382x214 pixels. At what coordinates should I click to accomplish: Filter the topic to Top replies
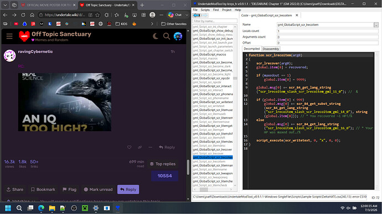pos(163,164)
